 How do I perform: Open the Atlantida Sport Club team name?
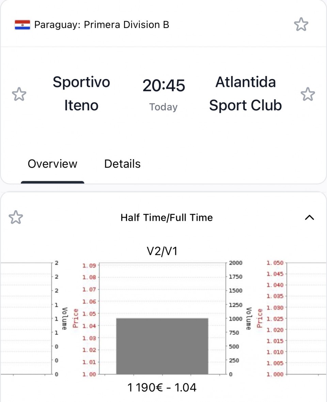coord(245,94)
